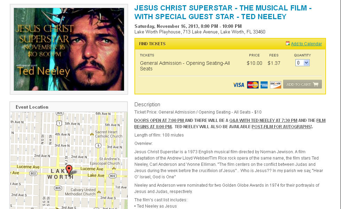Image resolution: width=341 pixels, height=209 pixels.
Task: Click the Jesus Christ Superstar event title
Action: pyautogui.click(x=223, y=12)
